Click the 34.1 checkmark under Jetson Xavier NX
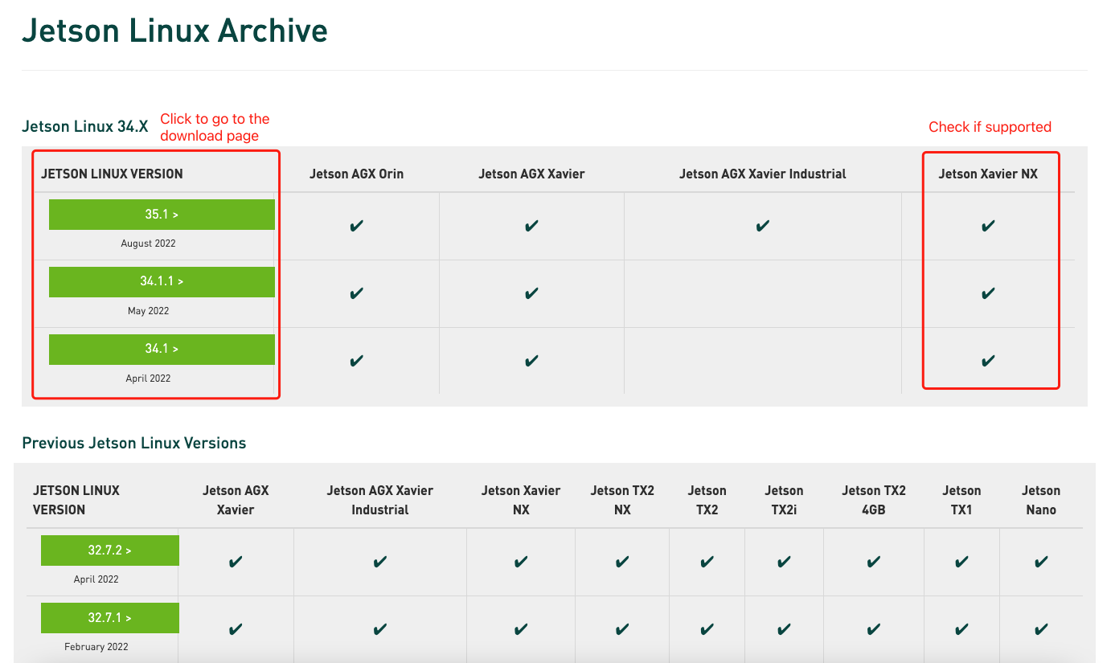 988,361
